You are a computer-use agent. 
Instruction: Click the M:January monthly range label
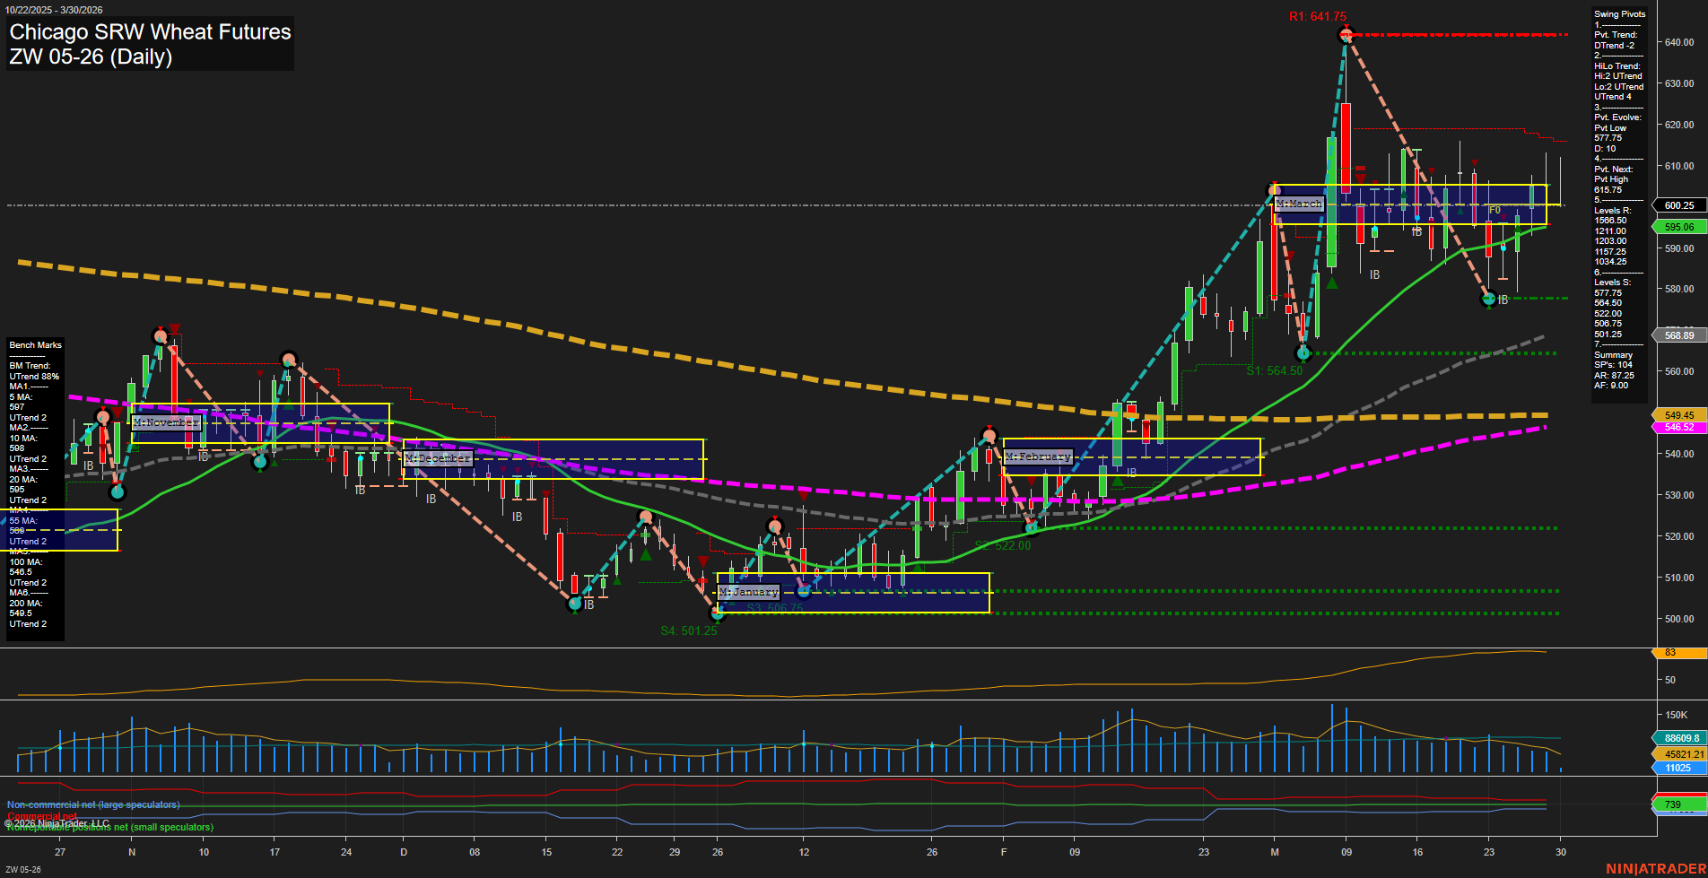point(749,592)
